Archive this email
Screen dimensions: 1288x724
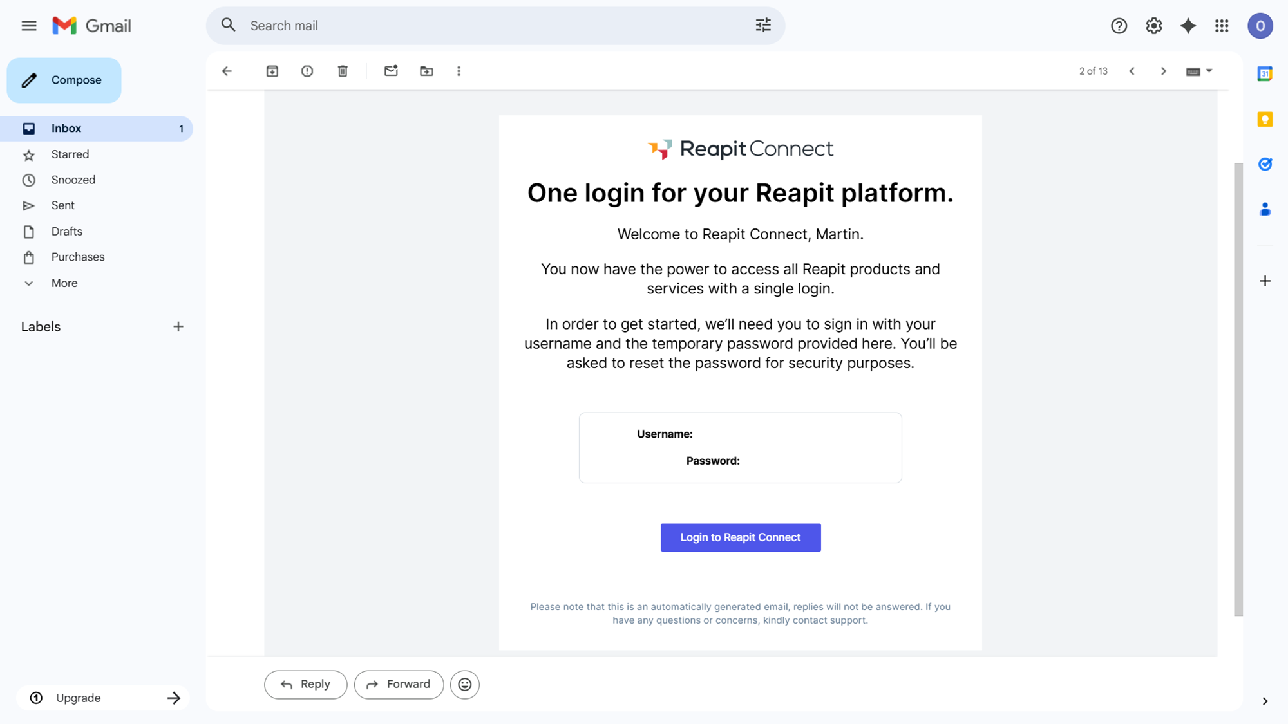pyautogui.click(x=272, y=71)
